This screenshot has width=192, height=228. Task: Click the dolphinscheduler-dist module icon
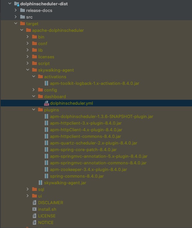pyautogui.click(x=17, y=4)
